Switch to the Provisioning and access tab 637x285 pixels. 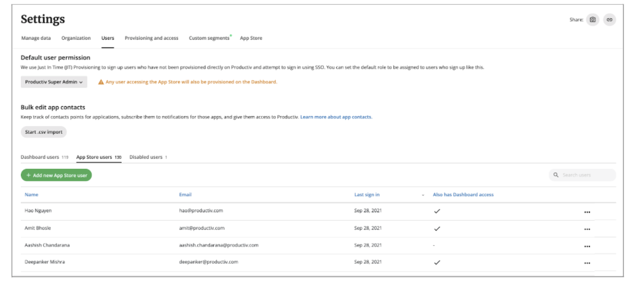point(151,38)
